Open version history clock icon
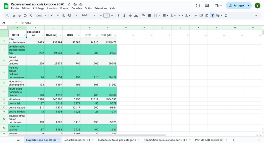The height and width of the screenshot is (143, 264). click(x=198, y=6)
